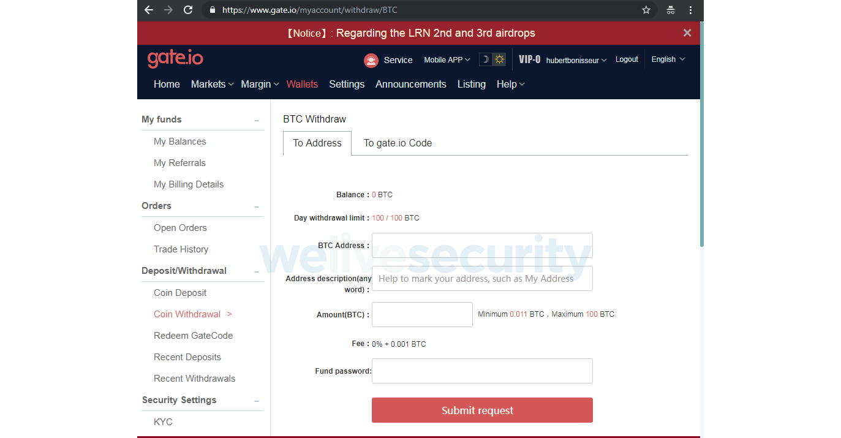The image size is (841, 438).
Task: Open My Billing Details
Action: tap(189, 184)
